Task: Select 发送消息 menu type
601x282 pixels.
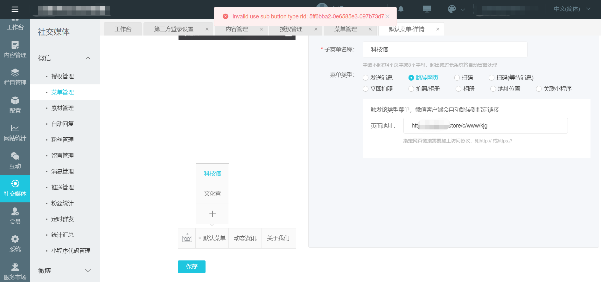Action: 366,78
